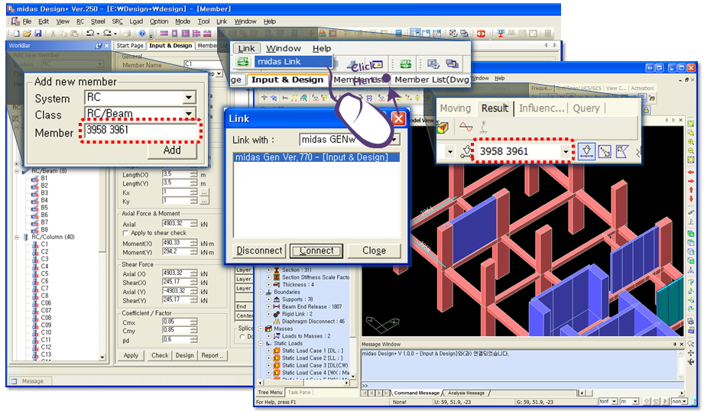Collapse the RC/Column (40) tree node
Screen dimensions: 704x411
(x=17, y=237)
